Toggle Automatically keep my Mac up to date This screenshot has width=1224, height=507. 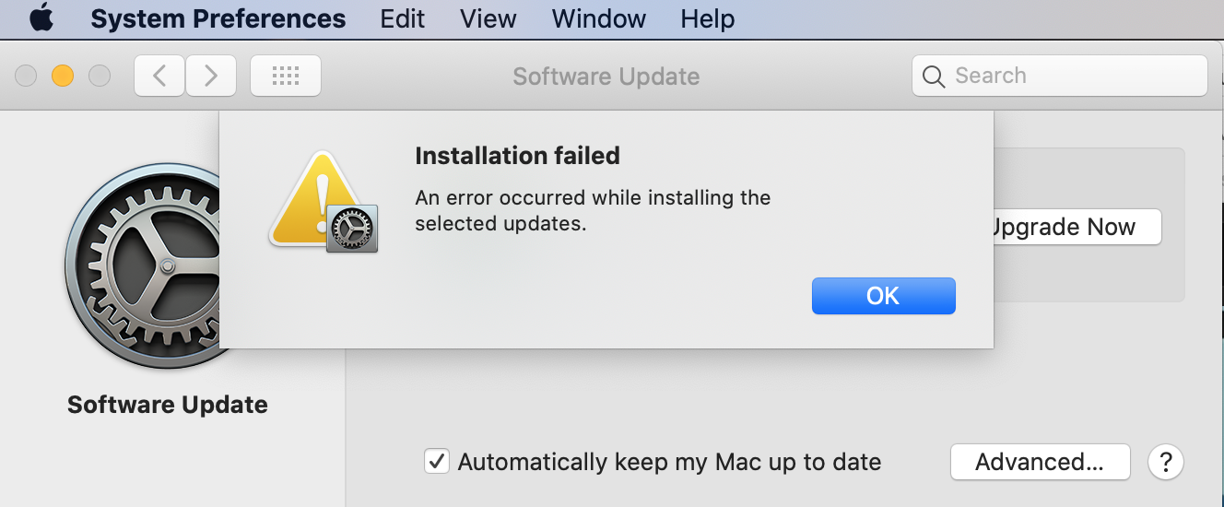point(437,462)
